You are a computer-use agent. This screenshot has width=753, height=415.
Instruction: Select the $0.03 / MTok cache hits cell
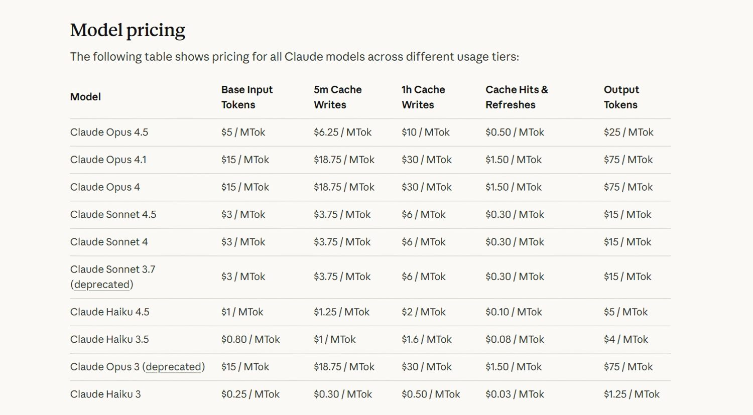[x=515, y=394]
